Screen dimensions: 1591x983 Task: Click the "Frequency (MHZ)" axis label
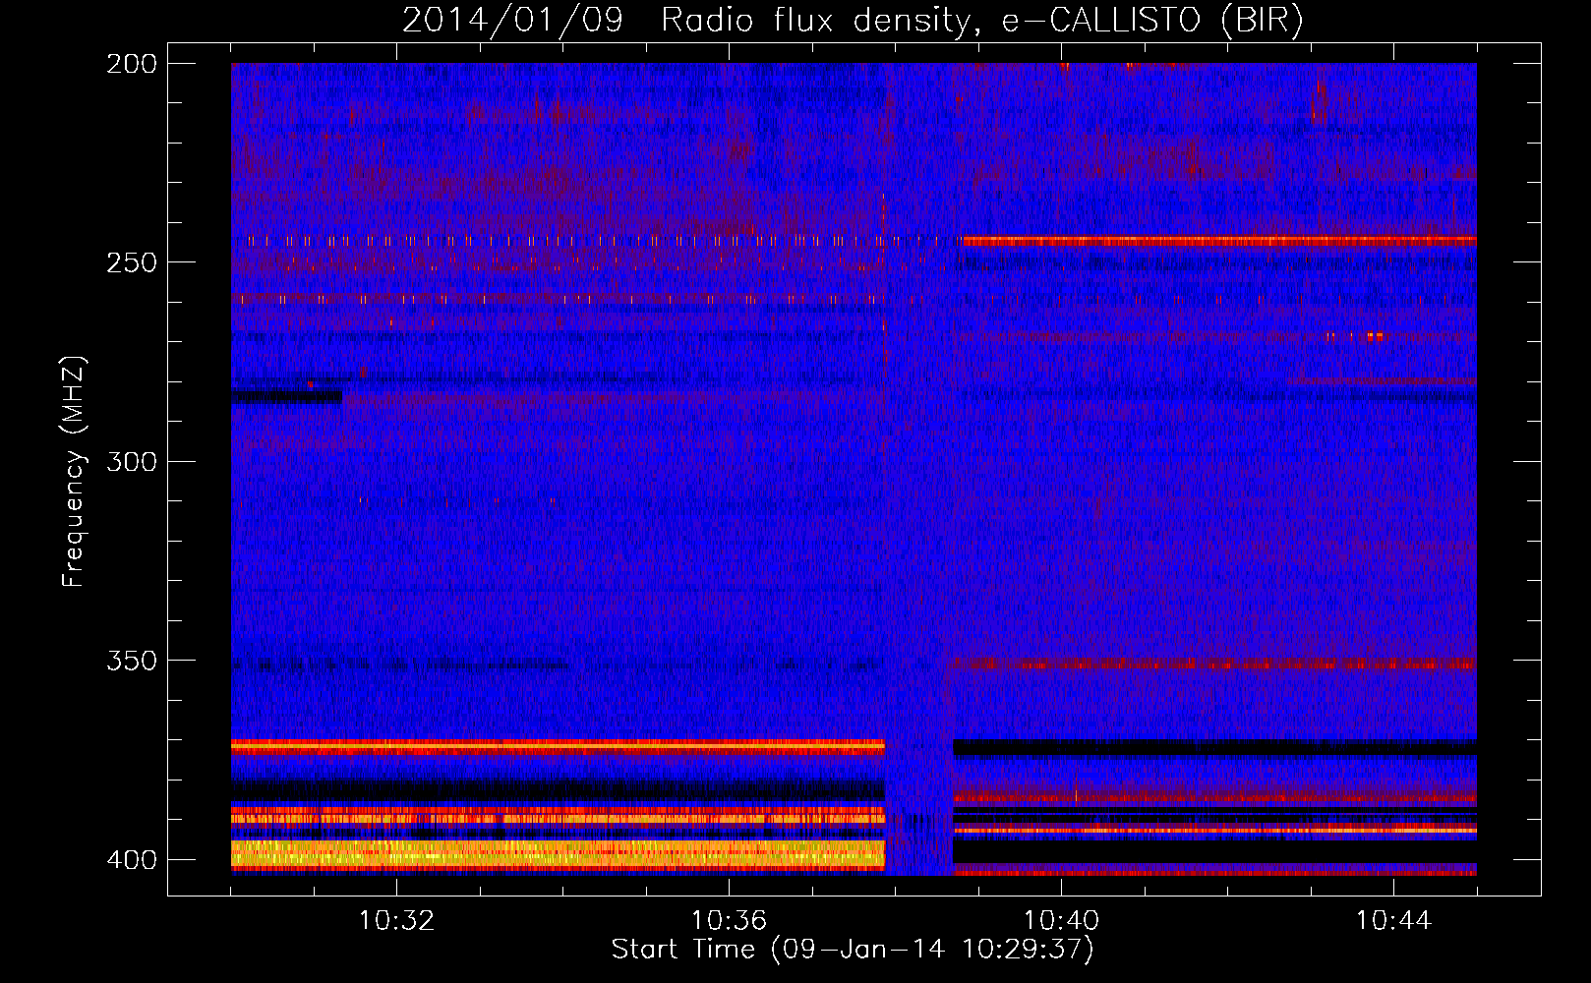74,471
